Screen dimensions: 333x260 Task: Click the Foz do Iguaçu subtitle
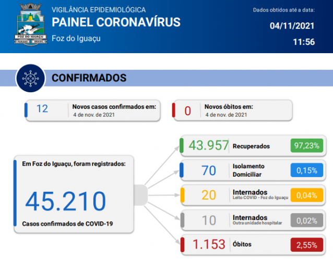point(76,39)
